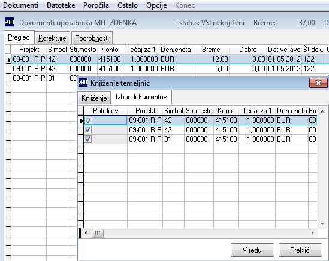
Task: Click scroll down arrow of dialog grid
Action: pos(322,224)
